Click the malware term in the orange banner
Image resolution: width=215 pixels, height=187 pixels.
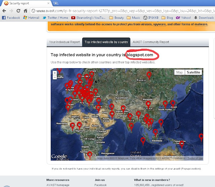pyautogui.click(x=201, y=25)
